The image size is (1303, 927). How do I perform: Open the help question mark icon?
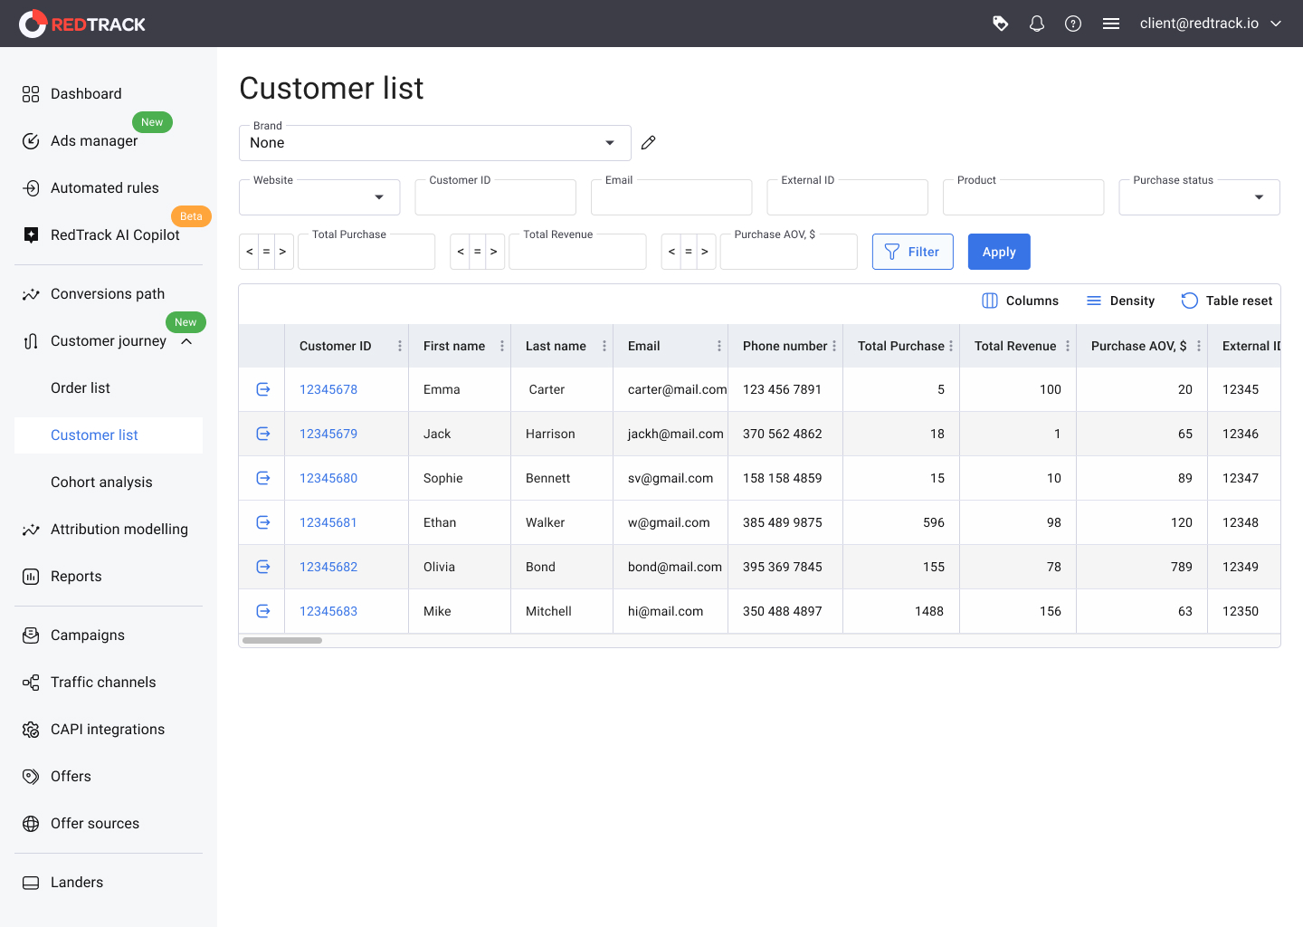(x=1073, y=24)
